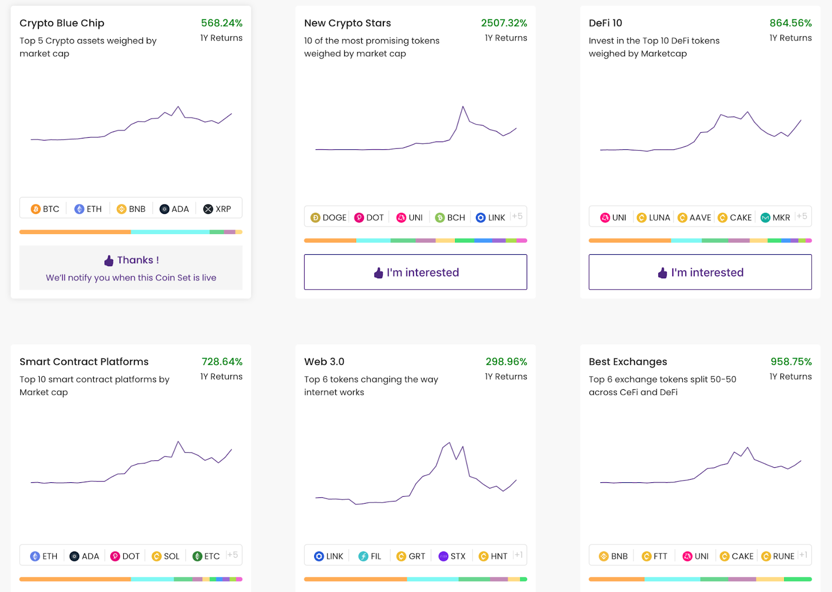Click the orange segment of Crypto Blue Chip allocation bar
Image resolution: width=832 pixels, height=592 pixels.
[75, 232]
